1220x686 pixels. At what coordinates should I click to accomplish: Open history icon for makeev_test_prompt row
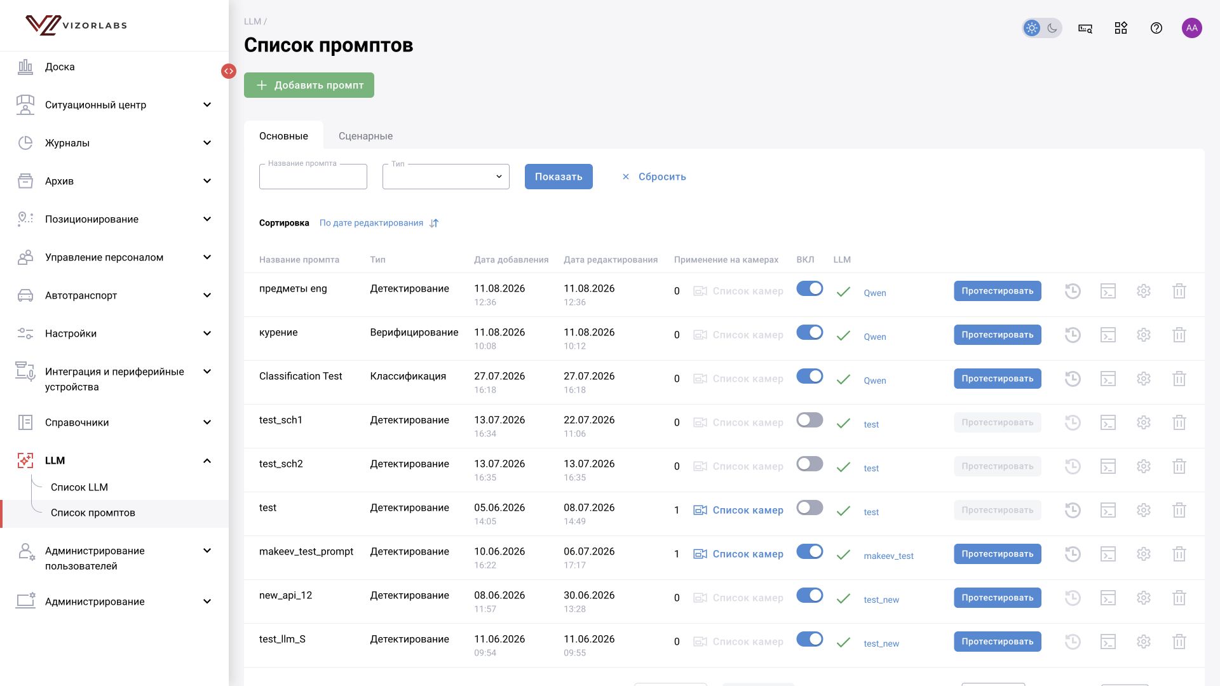tap(1073, 554)
